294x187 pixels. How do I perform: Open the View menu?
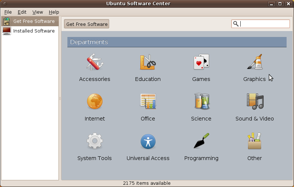click(37, 12)
